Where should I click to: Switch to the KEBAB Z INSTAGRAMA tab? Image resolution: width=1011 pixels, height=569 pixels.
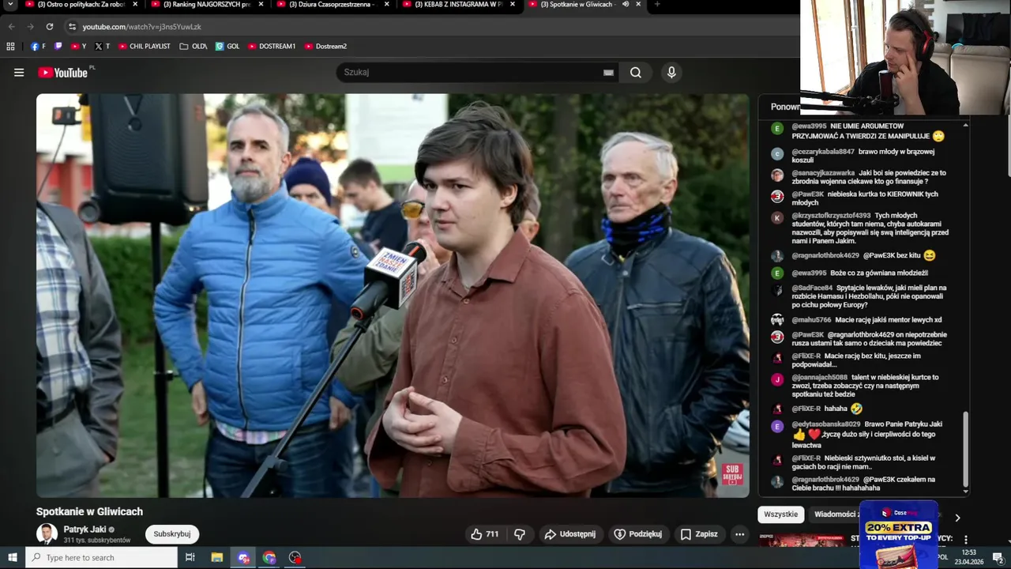click(x=458, y=5)
